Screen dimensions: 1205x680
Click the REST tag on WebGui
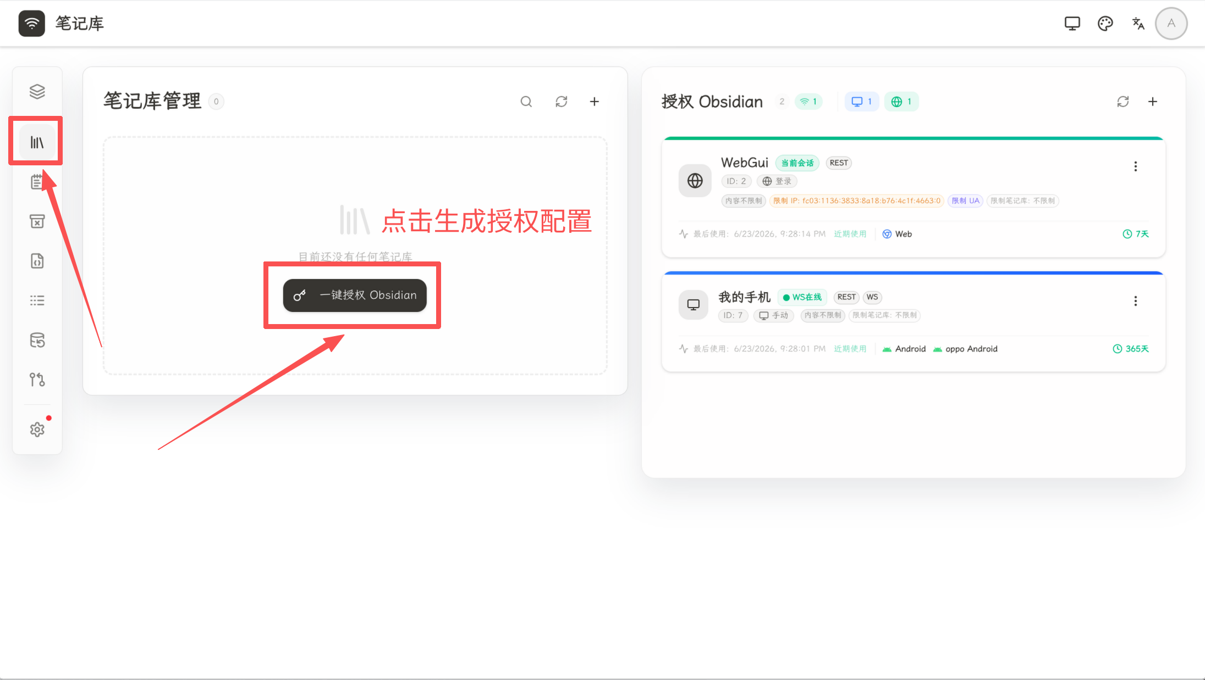pyautogui.click(x=839, y=163)
